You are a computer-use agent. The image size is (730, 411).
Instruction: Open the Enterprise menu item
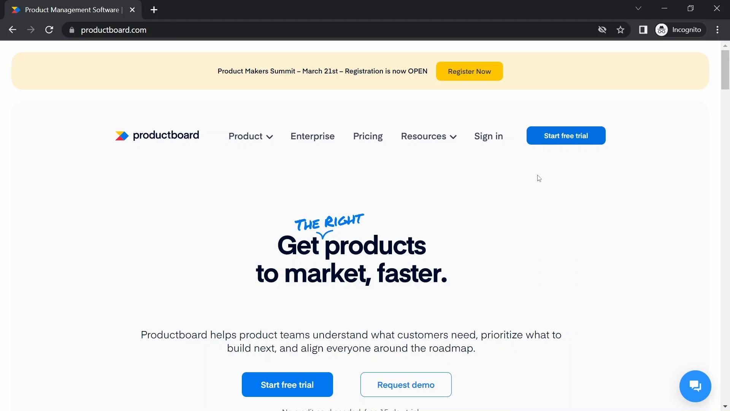[313, 135]
